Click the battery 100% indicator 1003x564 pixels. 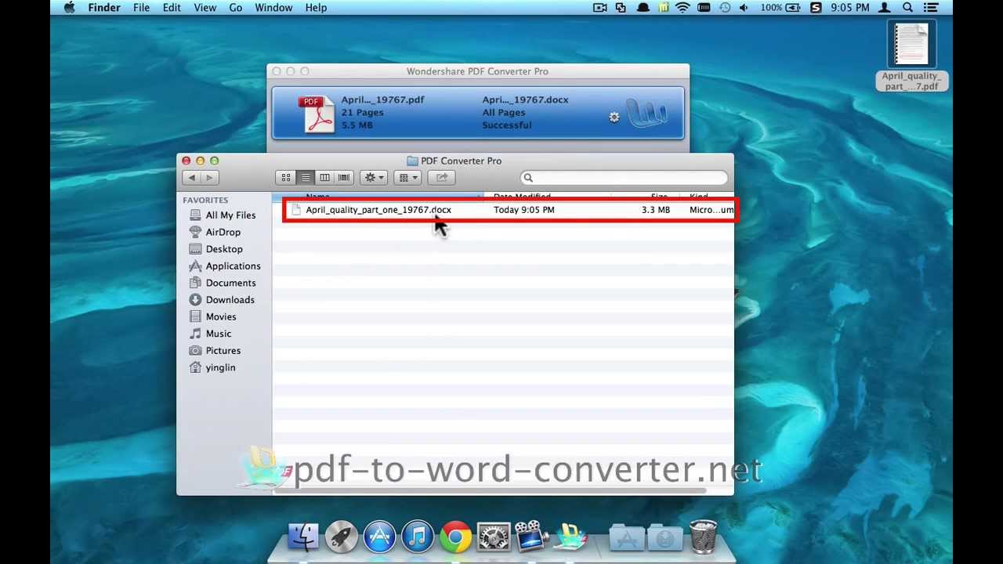[x=781, y=8]
